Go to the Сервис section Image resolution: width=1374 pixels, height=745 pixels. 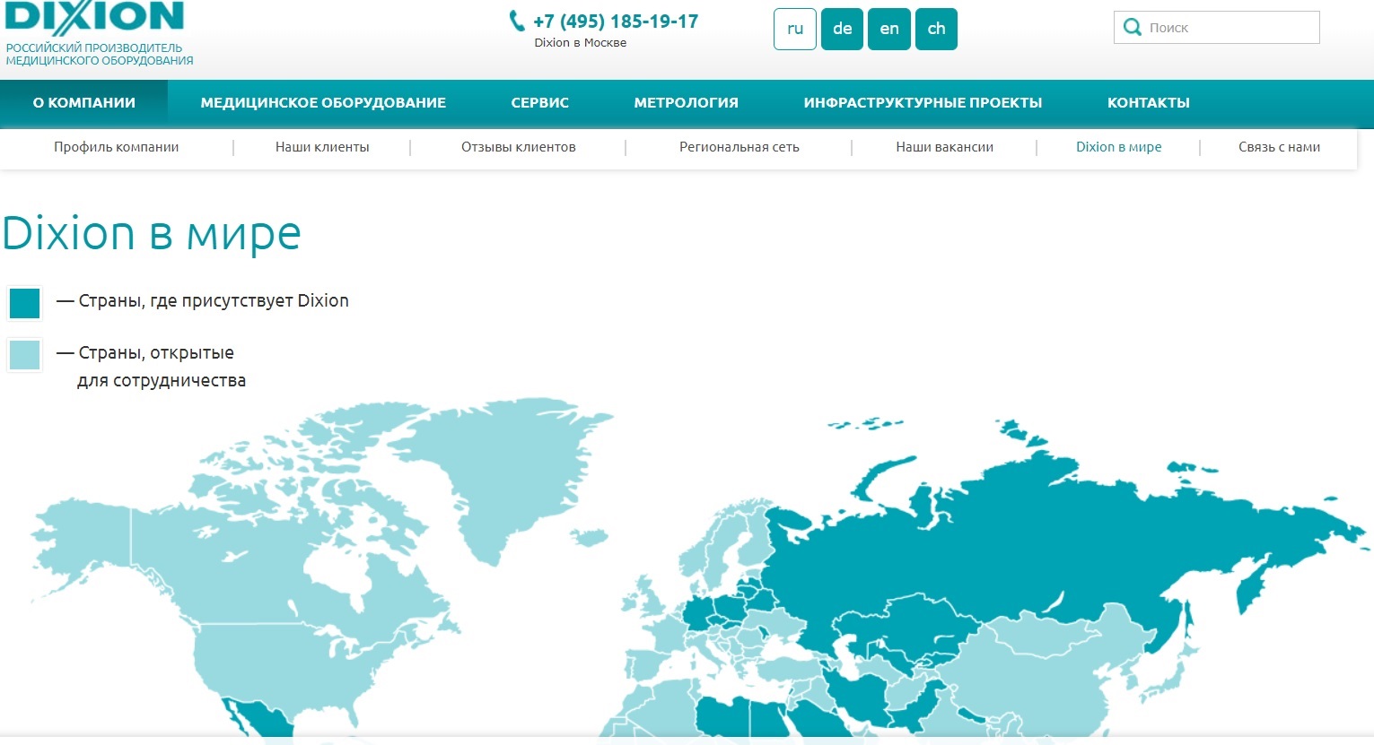pyautogui.click(x=540, y=103)
